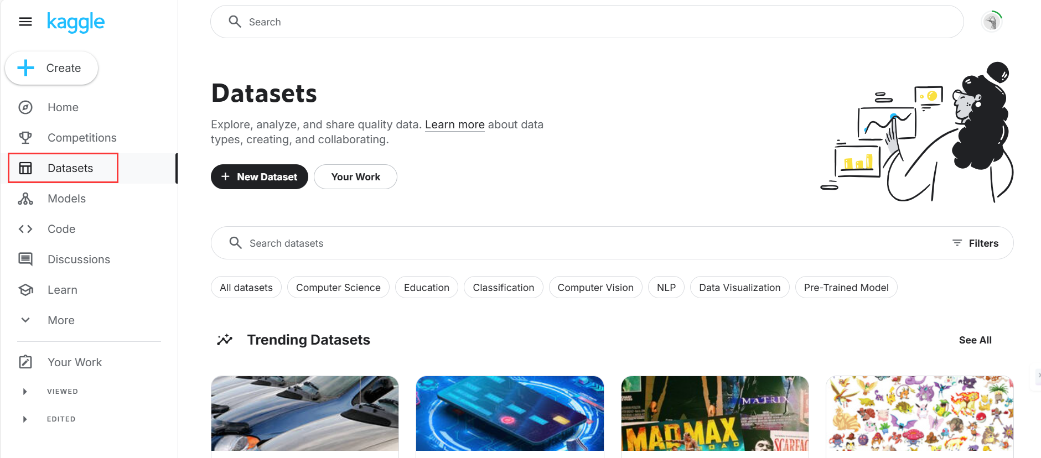Click the Code brackets icon

point(25,229)
